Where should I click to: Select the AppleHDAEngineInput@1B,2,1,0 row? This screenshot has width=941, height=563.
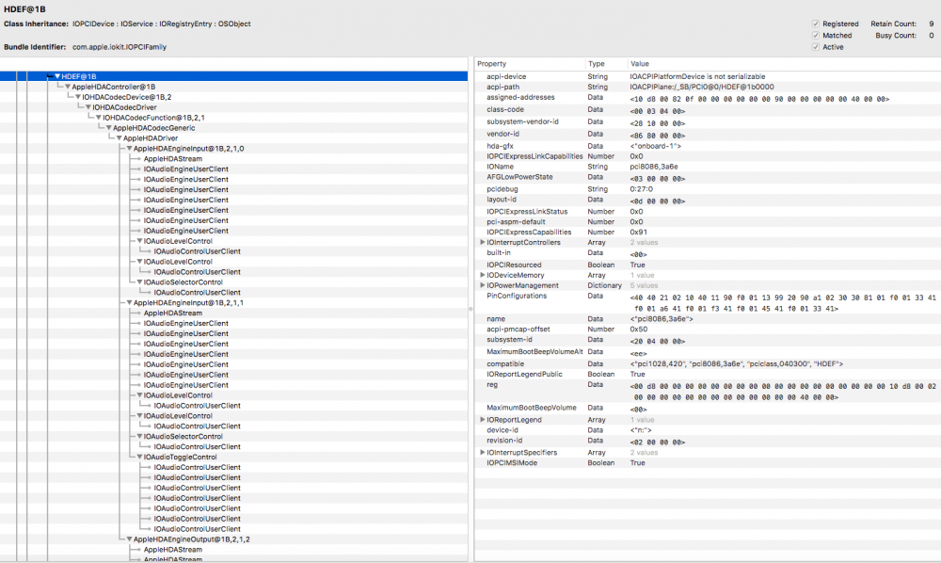coord(234,148)
